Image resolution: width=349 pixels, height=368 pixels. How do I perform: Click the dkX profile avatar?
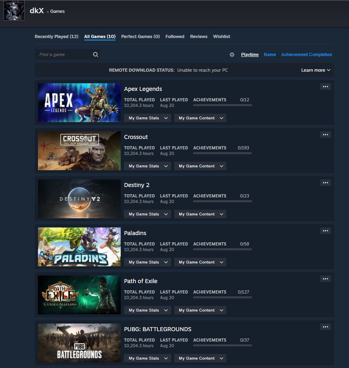14,10
